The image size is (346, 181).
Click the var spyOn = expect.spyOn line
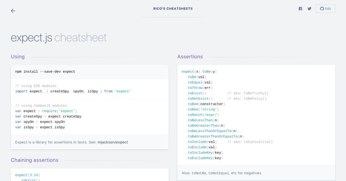(40, 122)
